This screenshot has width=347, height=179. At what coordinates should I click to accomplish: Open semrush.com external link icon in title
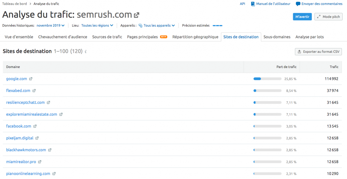[x=137, y=15]
